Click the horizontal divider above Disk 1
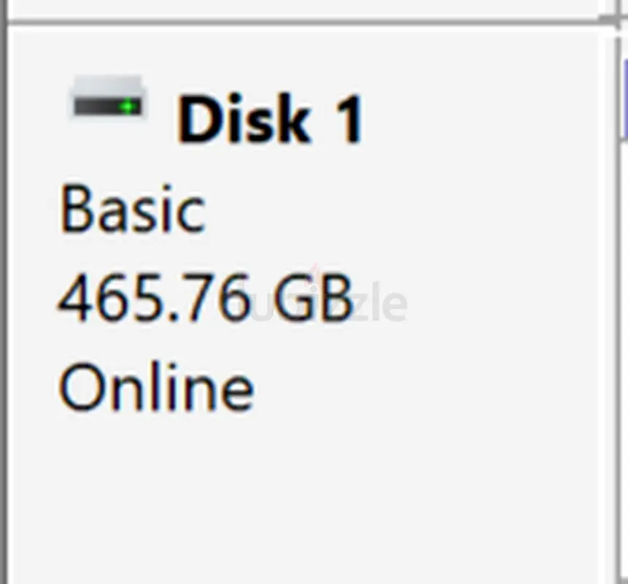The width and height of the screenshot is (628, 584). (x=306, y=23)
